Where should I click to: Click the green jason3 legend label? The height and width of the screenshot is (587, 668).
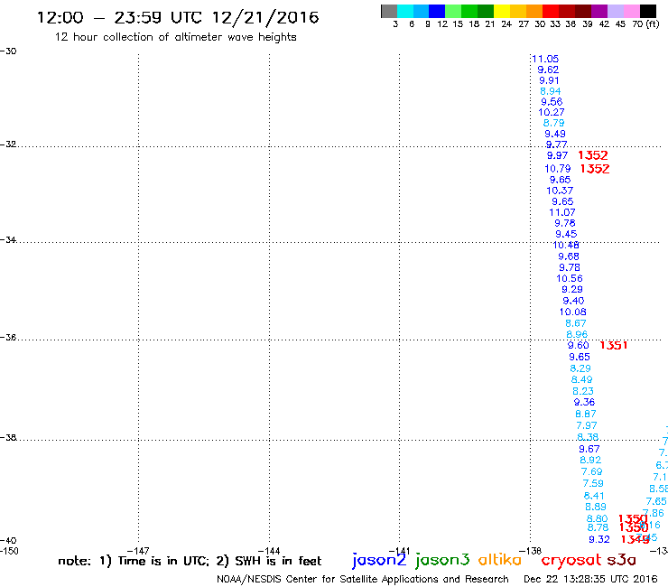[442, 560]
